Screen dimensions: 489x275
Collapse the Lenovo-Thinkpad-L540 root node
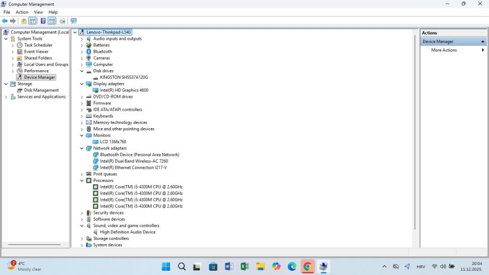pos(75,32)
